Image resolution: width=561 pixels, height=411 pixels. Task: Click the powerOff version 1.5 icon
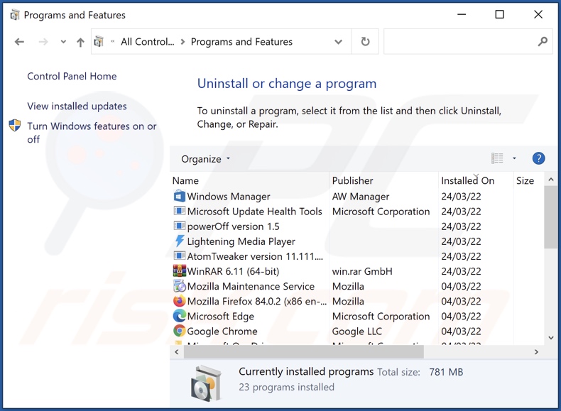pos(179,226)
